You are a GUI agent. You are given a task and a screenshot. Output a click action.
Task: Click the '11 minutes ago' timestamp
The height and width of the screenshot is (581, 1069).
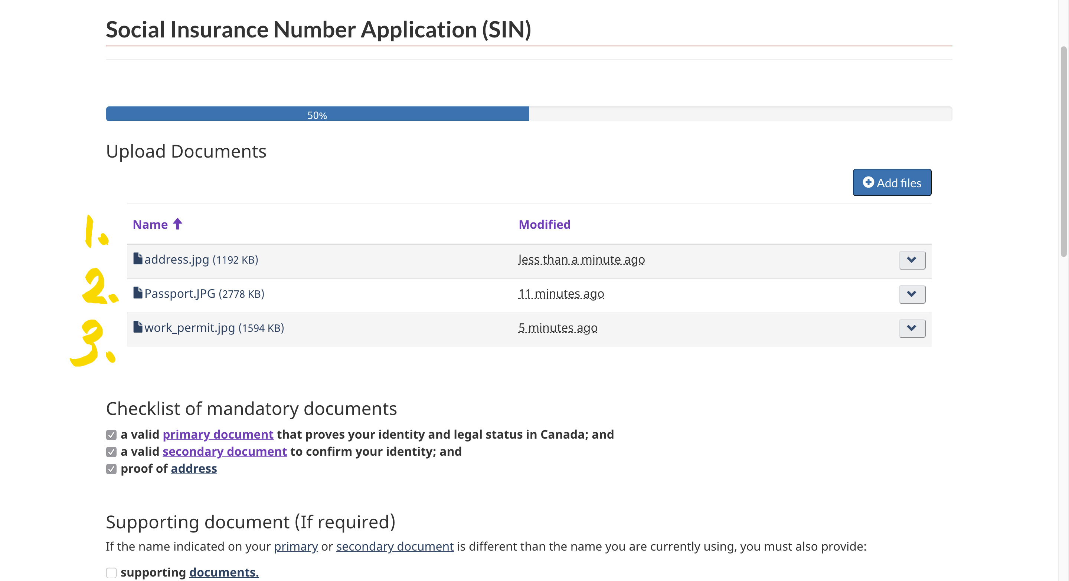click(x=561, y=293)
